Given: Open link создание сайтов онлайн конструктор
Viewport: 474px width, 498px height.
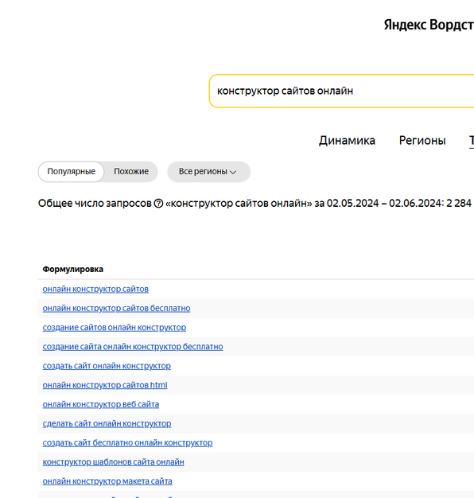Looking at the screenshot, I should pos(115,328).
